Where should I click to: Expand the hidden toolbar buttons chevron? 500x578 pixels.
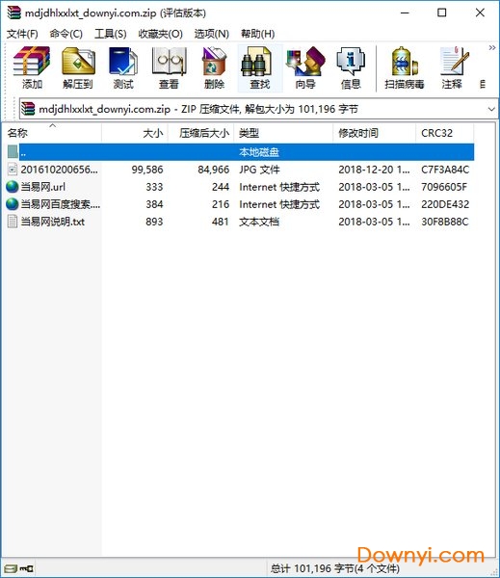(492, 47)
